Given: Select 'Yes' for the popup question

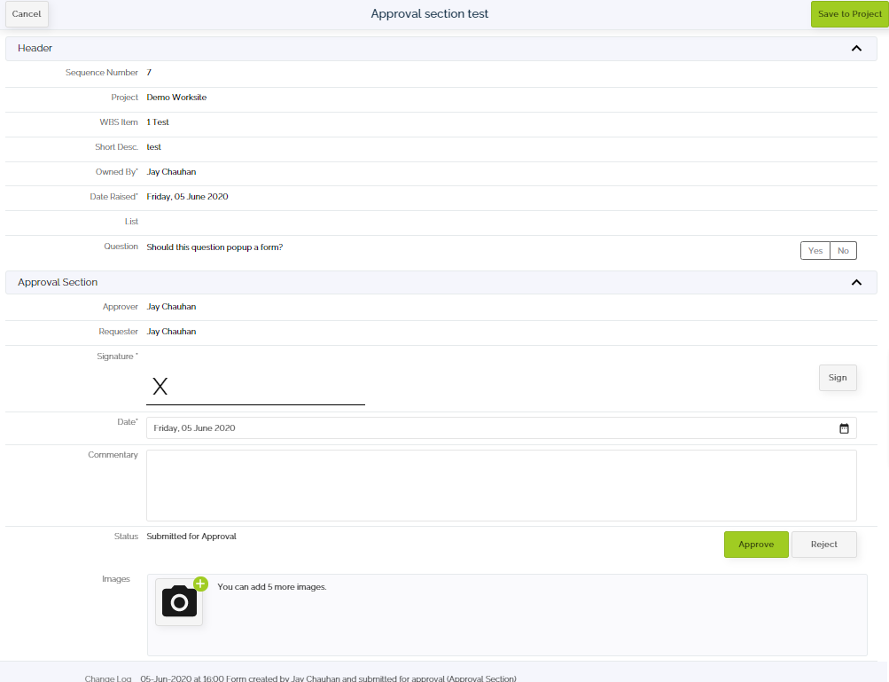Looking at the screenshot, I should pos(815,250).
